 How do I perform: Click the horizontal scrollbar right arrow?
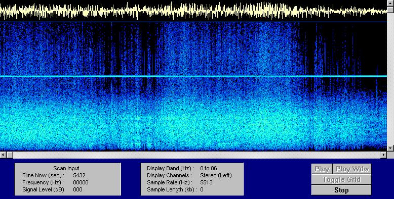click(x=384, y=155)
